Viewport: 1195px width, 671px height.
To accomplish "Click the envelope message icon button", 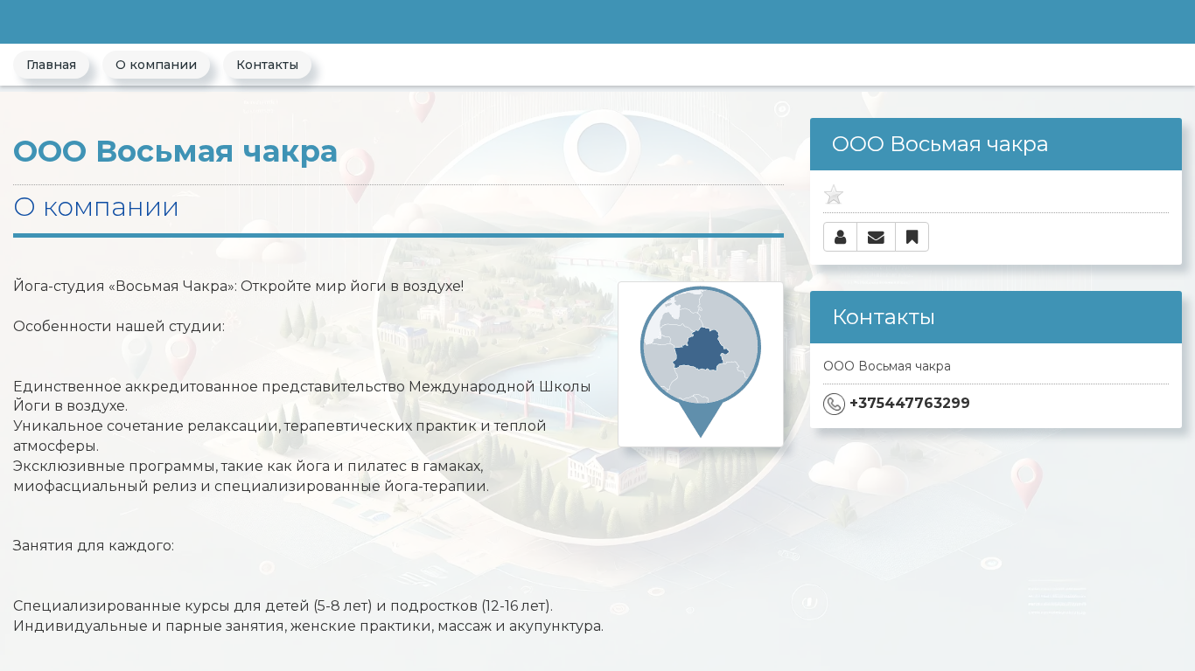I will [x=876, y=237].
